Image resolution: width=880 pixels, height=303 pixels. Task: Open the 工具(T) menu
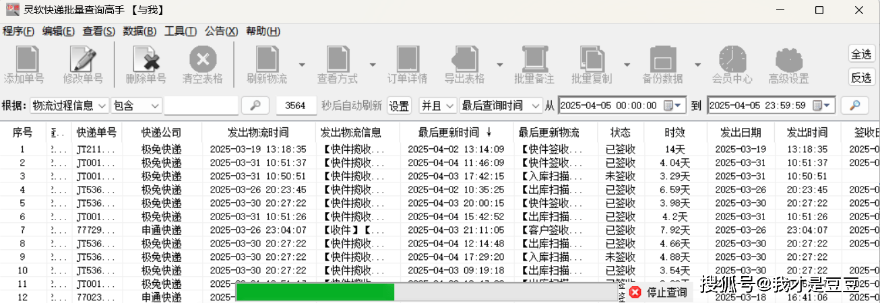click(181, 32)
